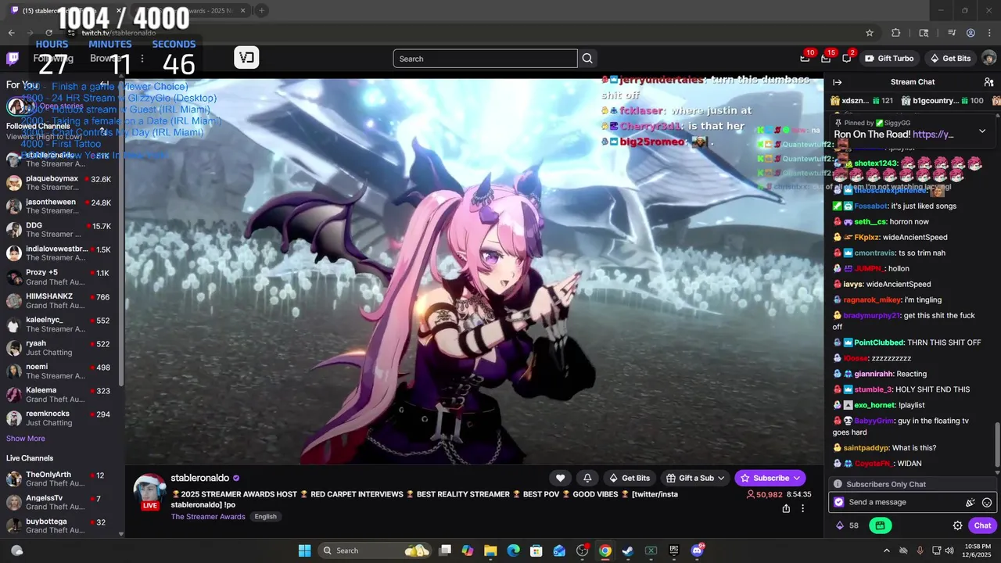Click the search magnifier button
Viewport: 1001px width, 563px height.
pyautogui.click(x=587, y=59)
